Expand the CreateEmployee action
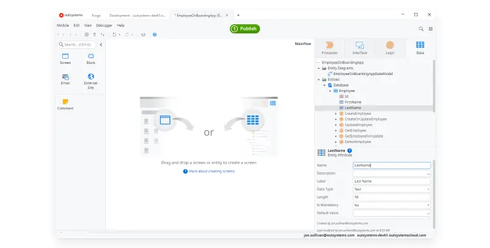 pos(336,114)
